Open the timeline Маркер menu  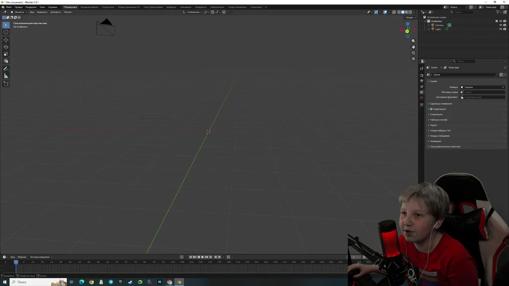pos(22,257)
